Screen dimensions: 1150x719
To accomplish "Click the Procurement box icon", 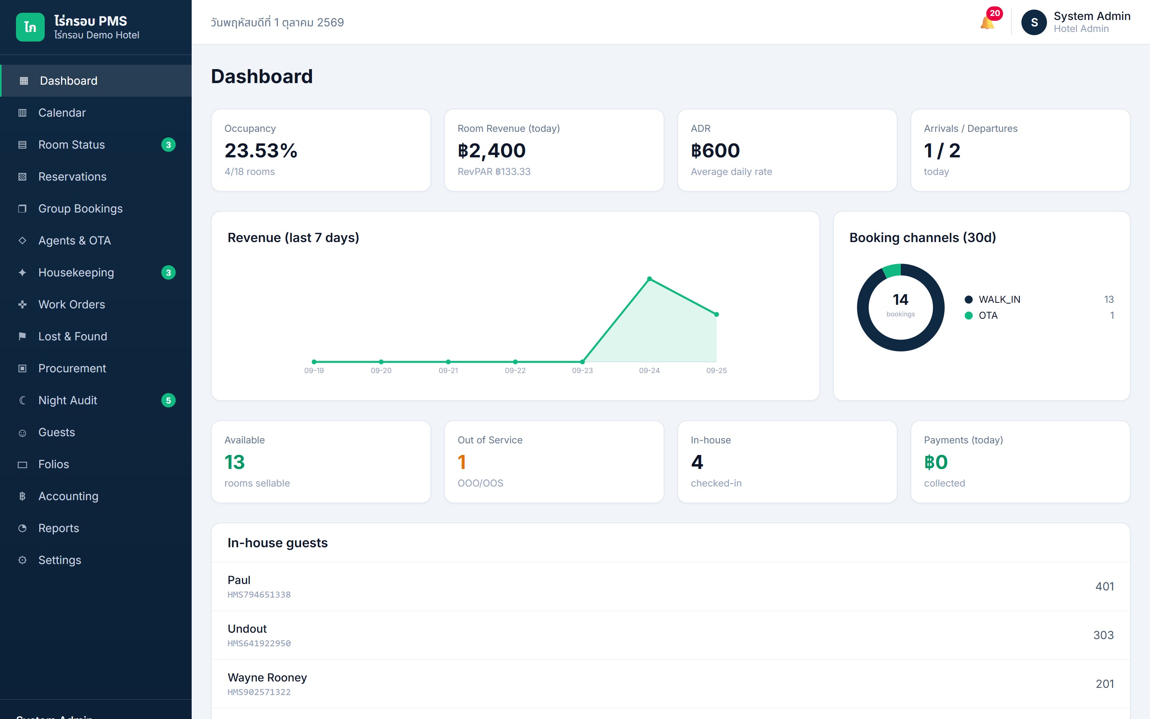I will click(22, 369).
